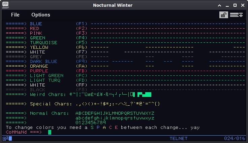Click the (FB) key label
Screen dimensions: 248x143
point(82,71)
